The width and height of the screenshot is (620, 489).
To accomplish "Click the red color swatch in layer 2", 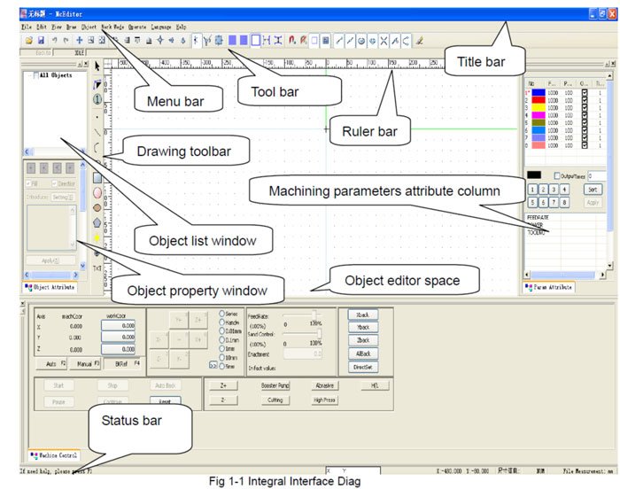I will pos(539,100).
